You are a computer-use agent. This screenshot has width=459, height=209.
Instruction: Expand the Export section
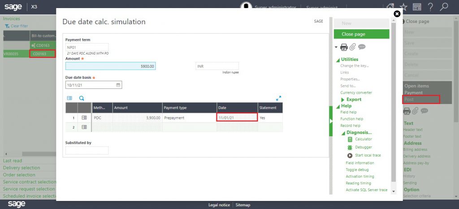click(343, 100)
